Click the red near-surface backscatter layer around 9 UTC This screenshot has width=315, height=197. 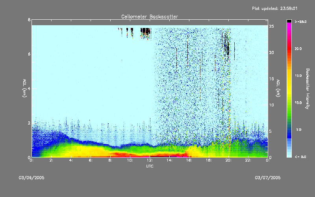point(120,155)
